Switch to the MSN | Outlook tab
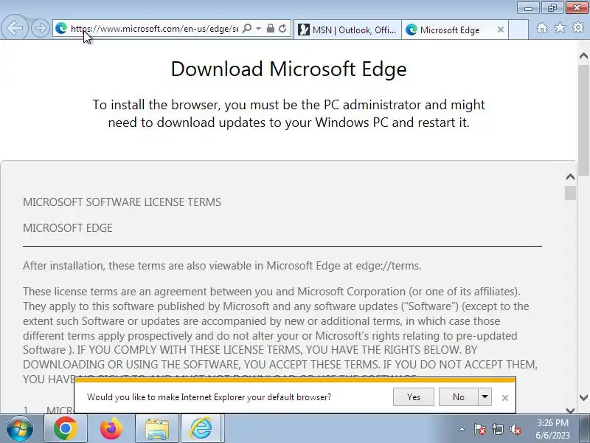Screen dimensions: 590x443 (x=347, y=30)
